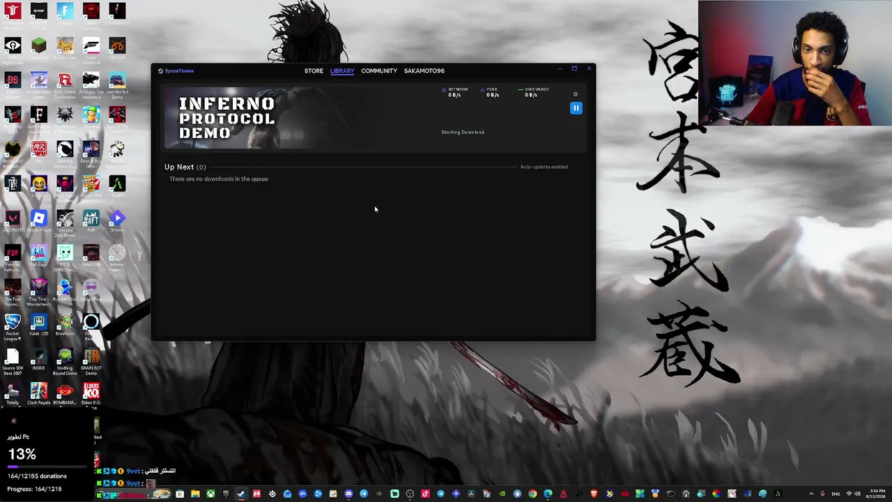Open File Explorer from the taskbar

click(195, 494)
